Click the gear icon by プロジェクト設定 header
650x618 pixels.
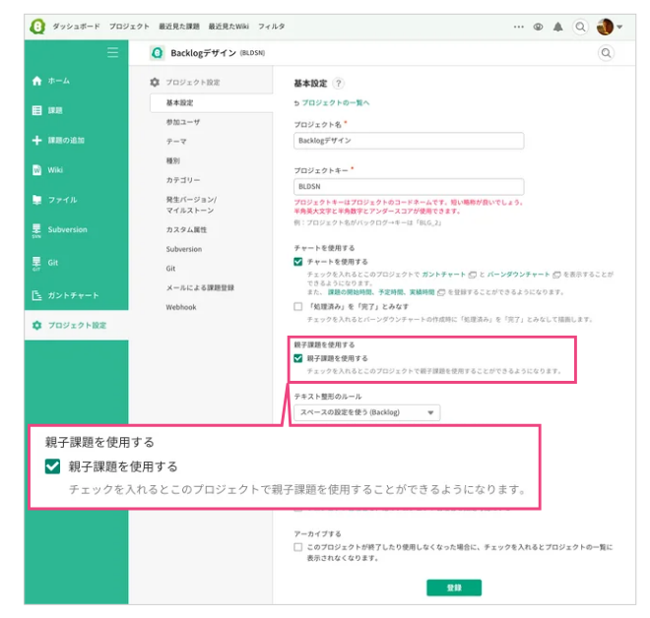(x=155, y=82)
